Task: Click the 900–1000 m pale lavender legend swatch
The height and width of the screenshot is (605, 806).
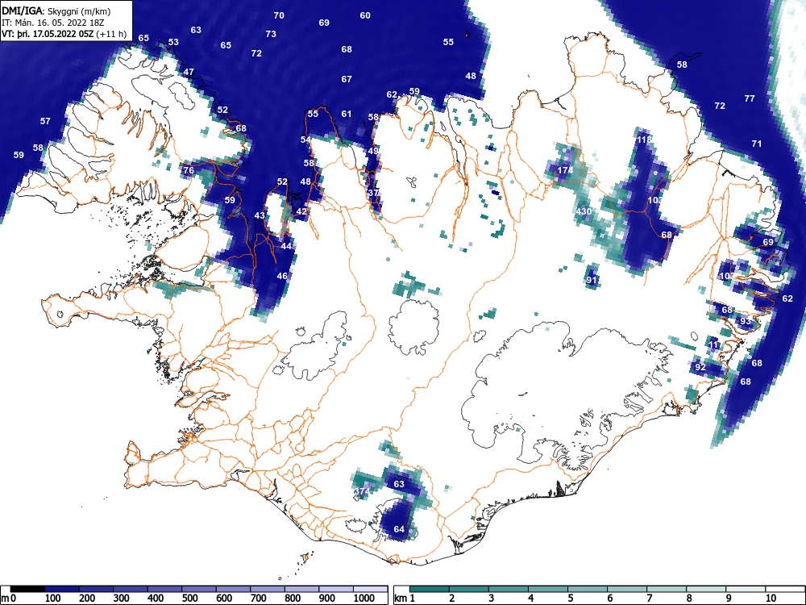Action: 336,589
